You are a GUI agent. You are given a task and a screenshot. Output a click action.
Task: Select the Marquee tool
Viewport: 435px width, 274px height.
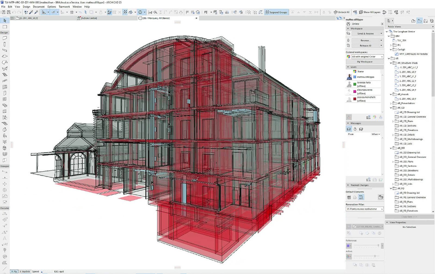[5, 27]
